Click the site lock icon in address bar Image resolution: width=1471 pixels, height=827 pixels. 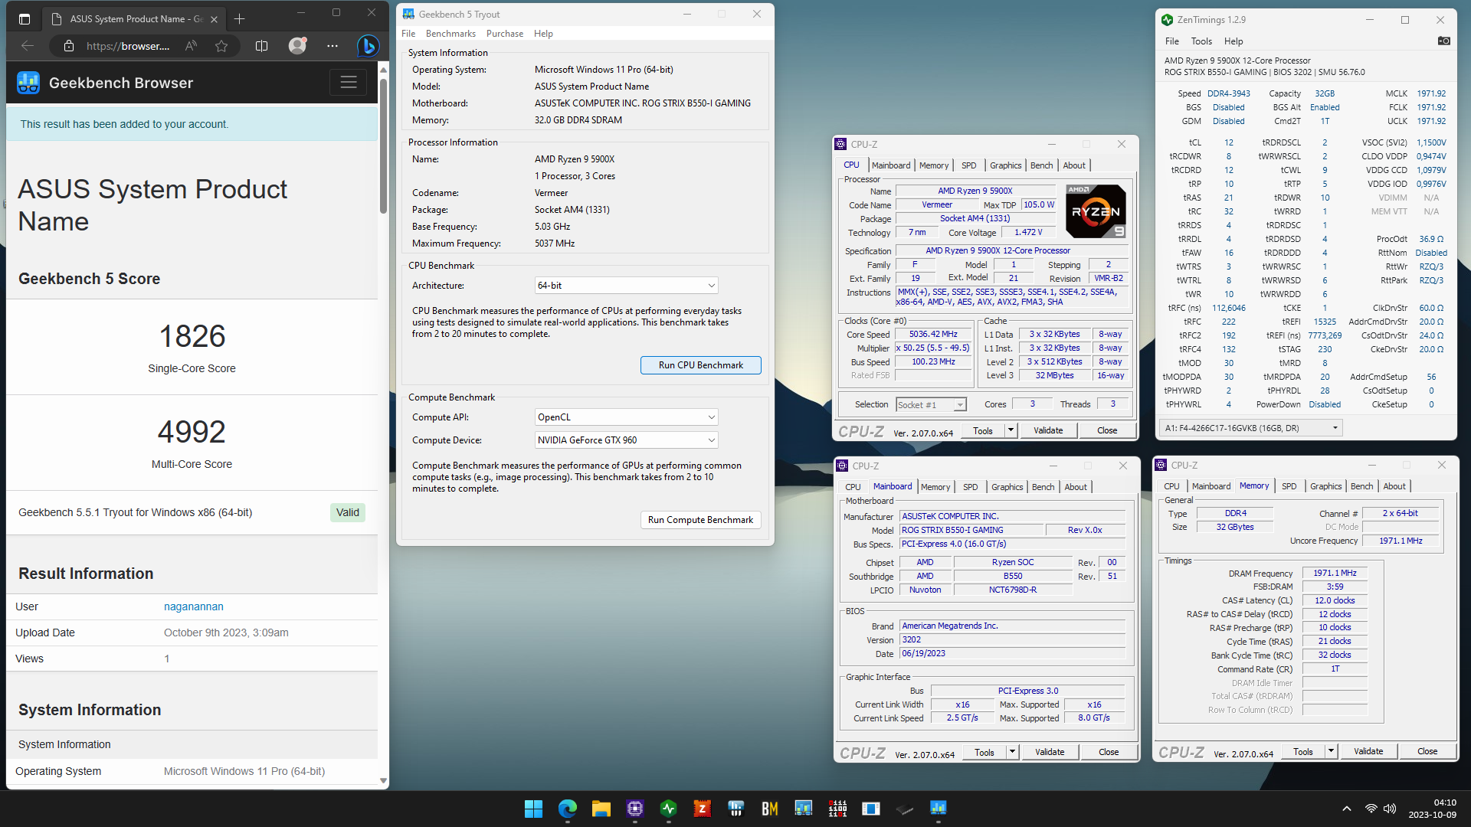pos(69,46)
